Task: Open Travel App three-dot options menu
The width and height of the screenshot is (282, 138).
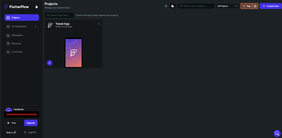Action: coord(99,24)
